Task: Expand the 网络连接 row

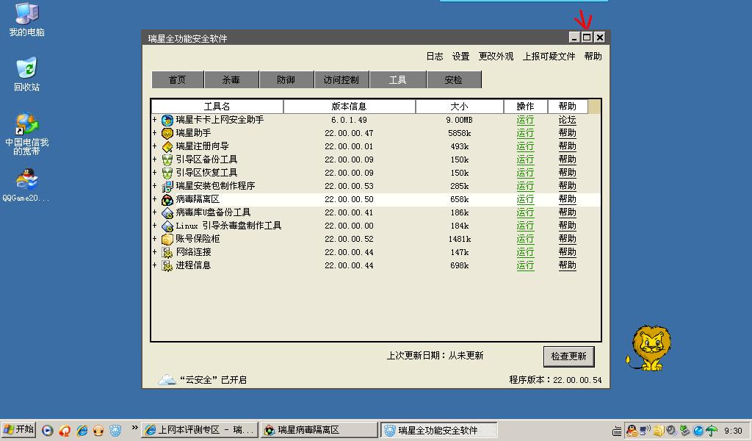Action: coord(154,252)
